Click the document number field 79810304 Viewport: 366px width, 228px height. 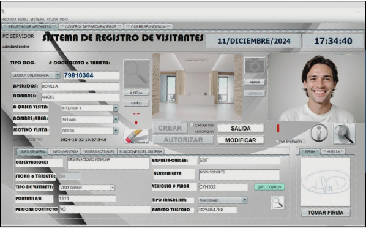pos(92,75)
